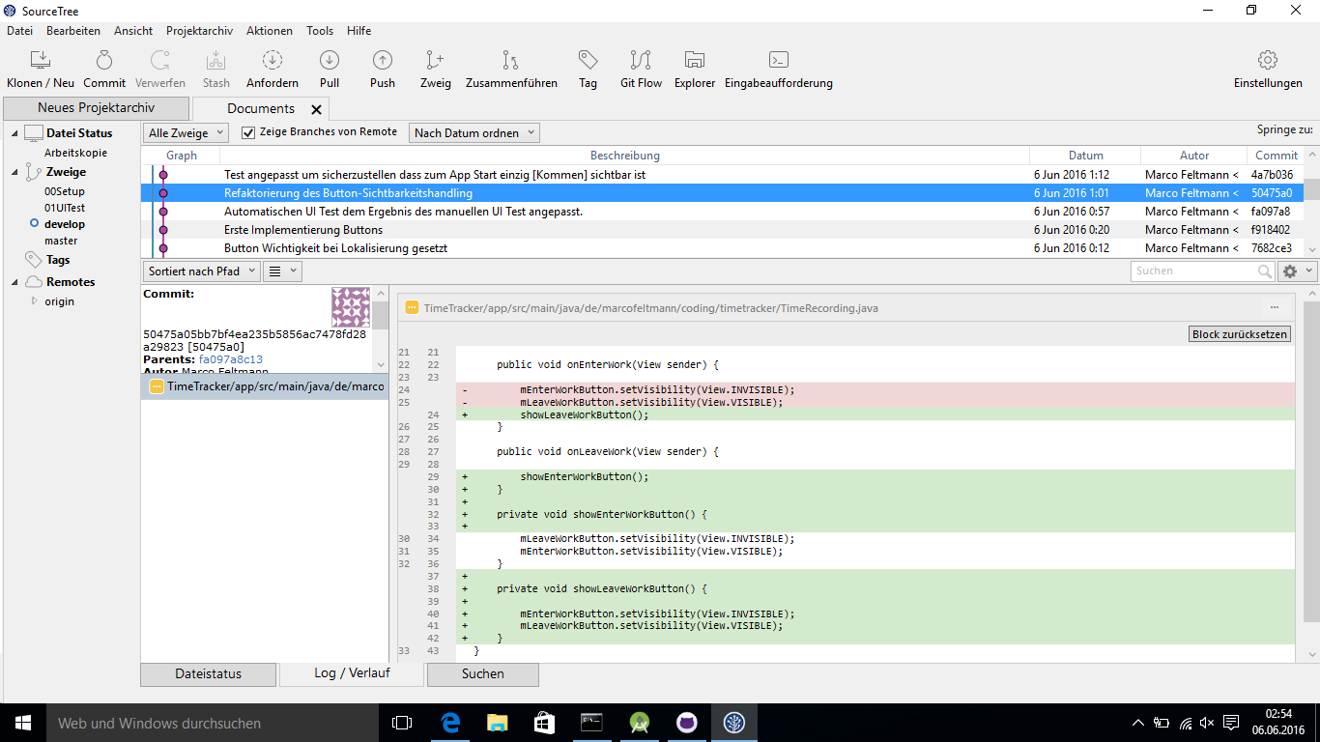Expand the origin remote tree node
The image size is (1320, 742).
[x=35, y=301]
